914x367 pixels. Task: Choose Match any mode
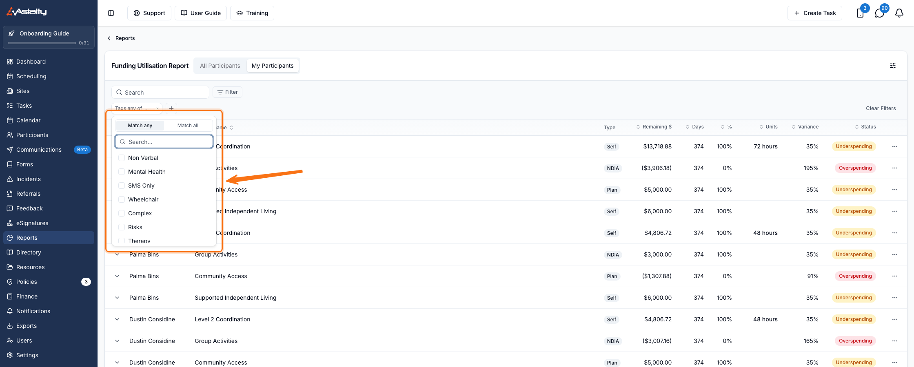pyautogui.click(x=140, y=126)
